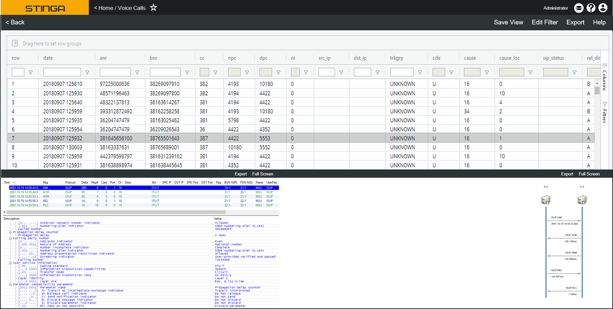Open message trace panel in Full Screen
The height and width of the screenshot is (309, 613).
pyautogui.click(x=262, y=174)
